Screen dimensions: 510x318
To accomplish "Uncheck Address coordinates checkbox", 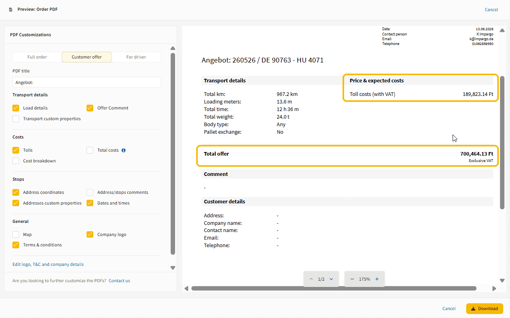I will [x=16, y=192].
